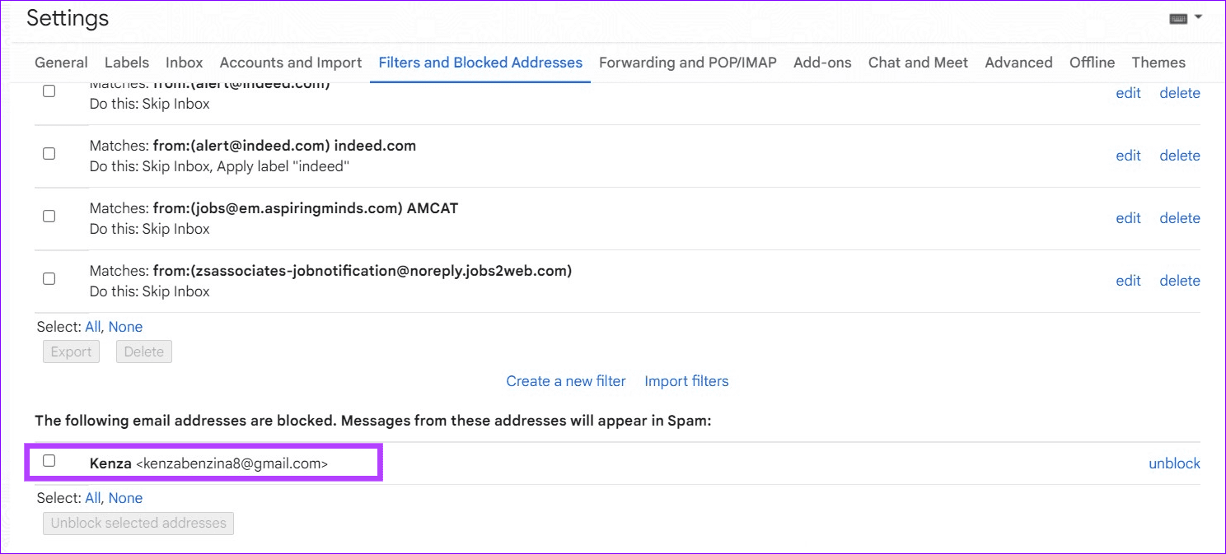Switch to the General tab

click(61, 62)
